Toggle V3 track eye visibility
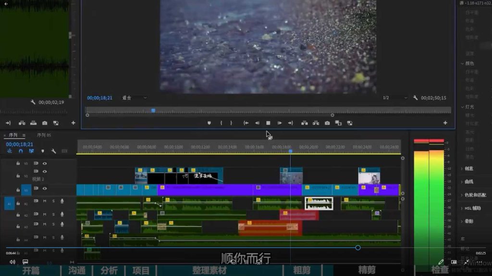The height and width of the screenshot is (276, 492). coord(45,163)
